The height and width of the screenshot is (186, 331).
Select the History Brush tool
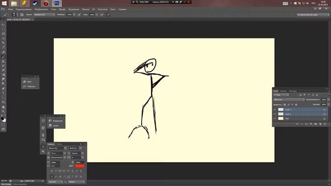[3, 66]
